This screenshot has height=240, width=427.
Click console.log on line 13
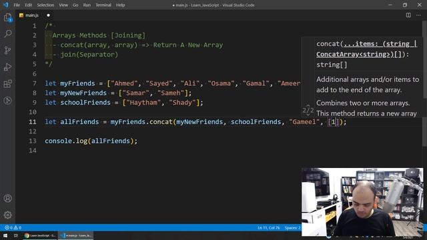click(66, 141)
